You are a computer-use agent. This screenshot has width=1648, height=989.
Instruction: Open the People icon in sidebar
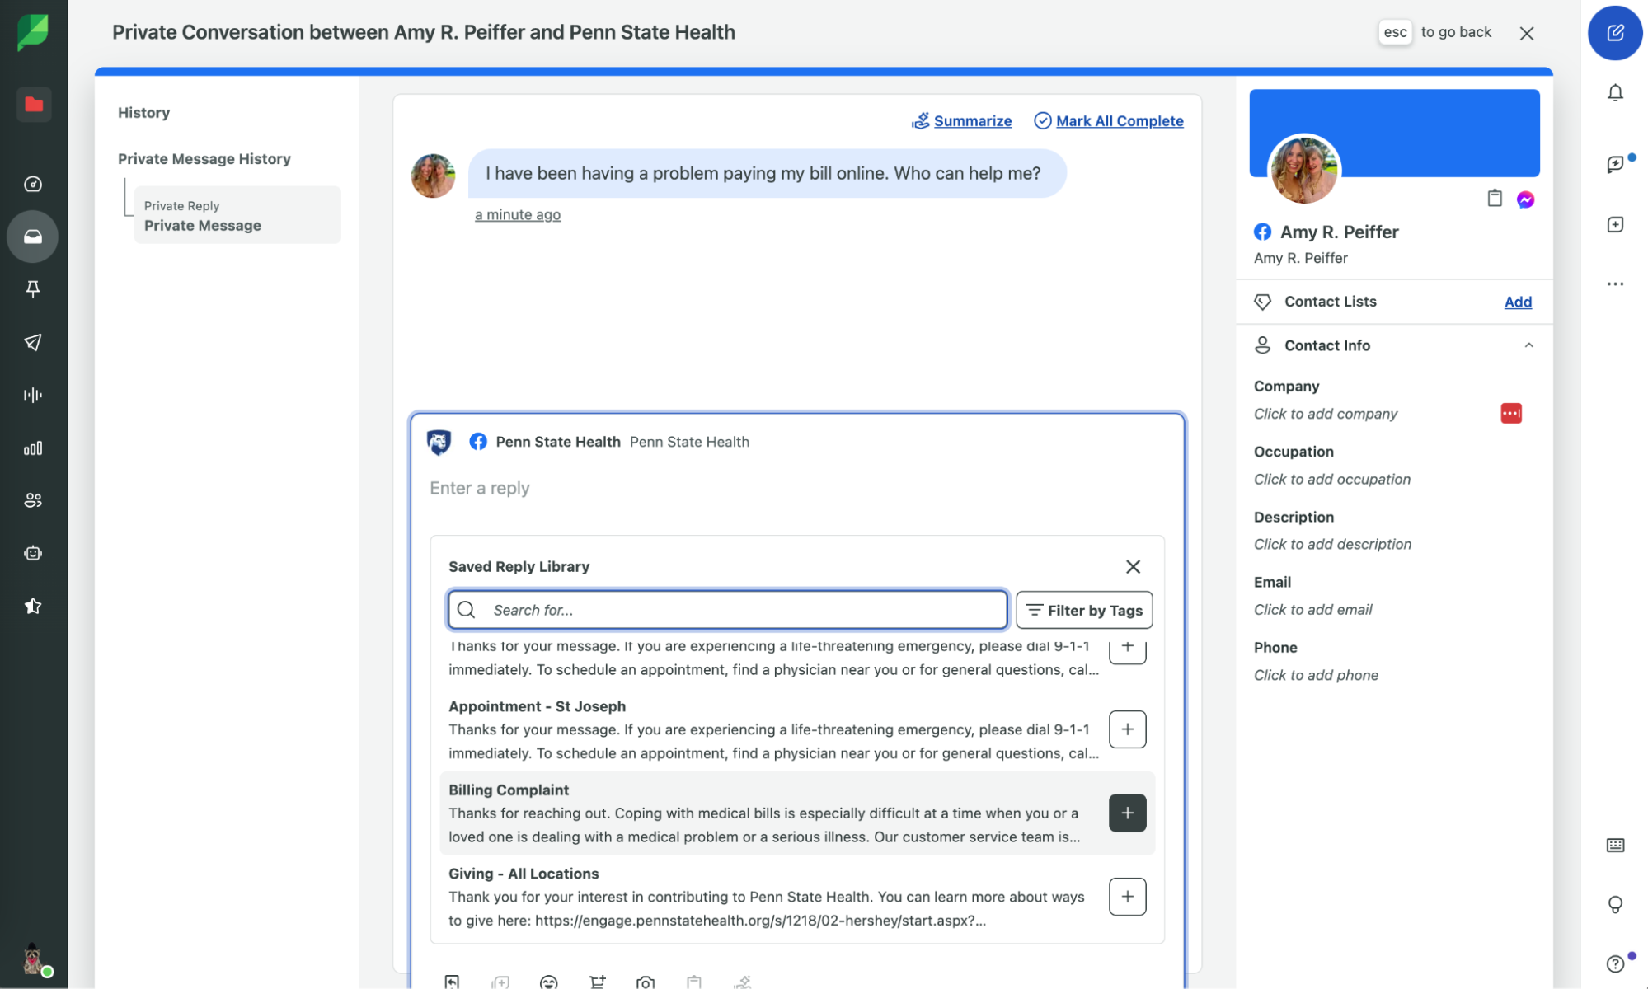pos(33,500)
